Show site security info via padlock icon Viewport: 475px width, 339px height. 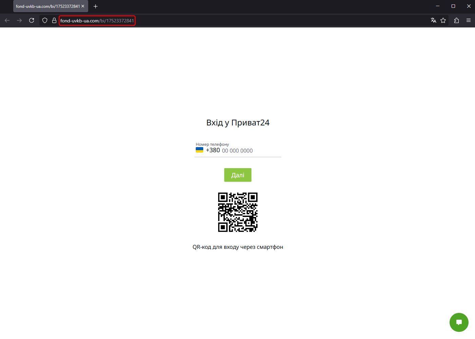coord(54,20)
